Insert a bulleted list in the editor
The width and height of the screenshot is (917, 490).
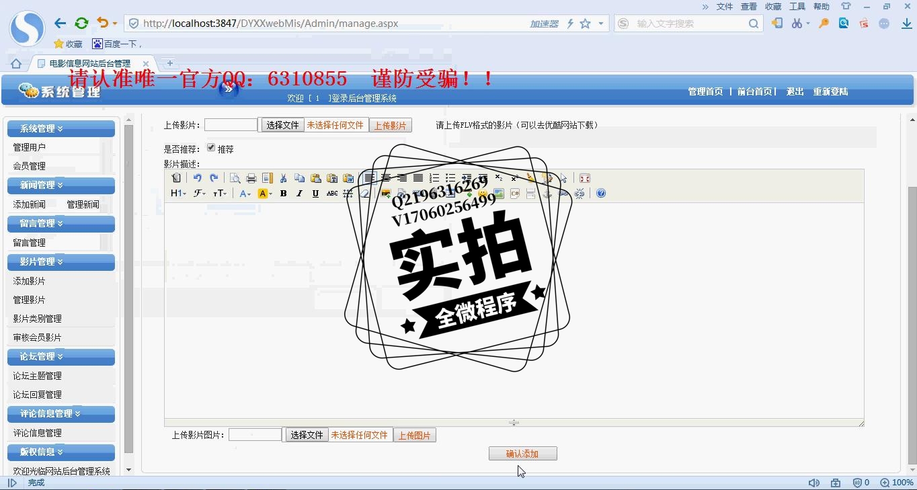(450, 178)
